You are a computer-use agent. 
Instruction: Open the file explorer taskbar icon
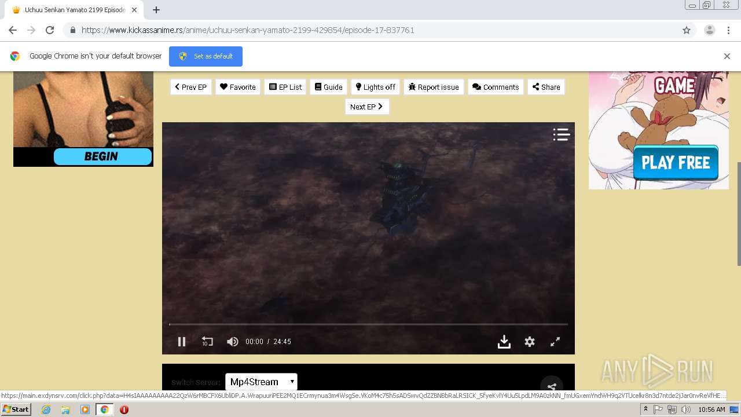pyautogui.click(x=65, y=409)
